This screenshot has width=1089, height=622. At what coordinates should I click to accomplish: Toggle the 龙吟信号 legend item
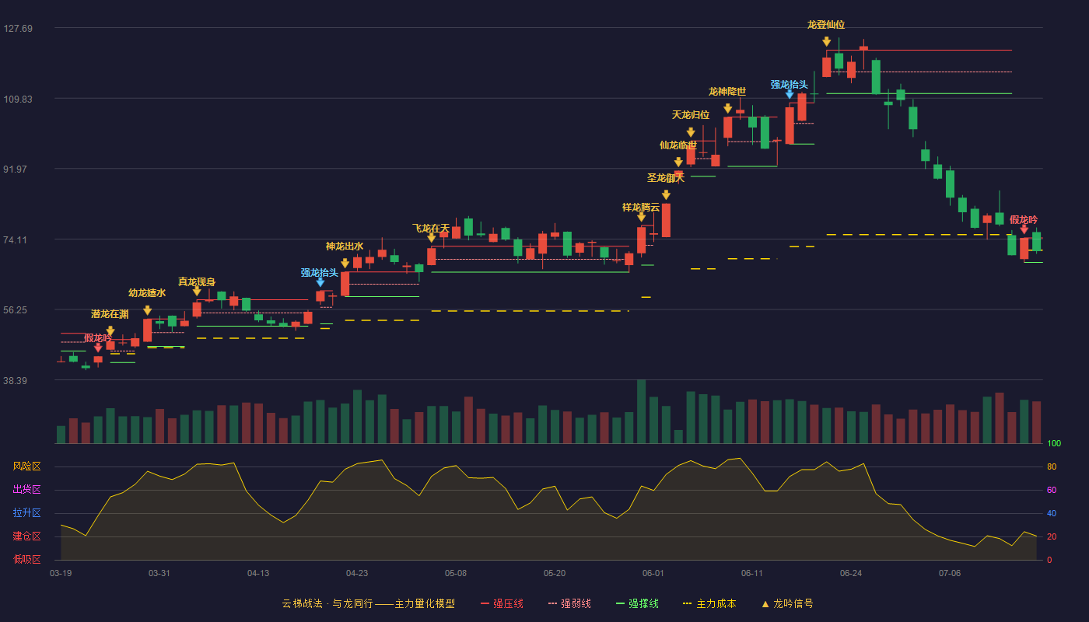pyautogui.click(x=787, y=603)
